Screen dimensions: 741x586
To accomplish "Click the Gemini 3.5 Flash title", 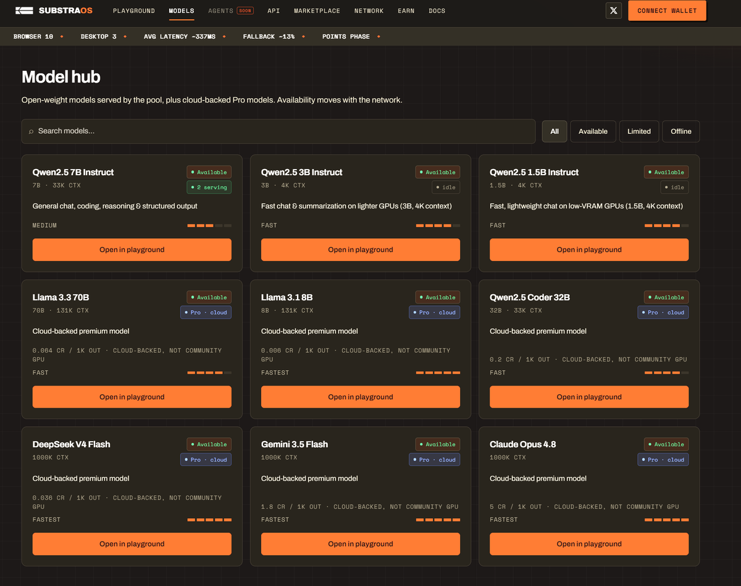I will (295, 444).
